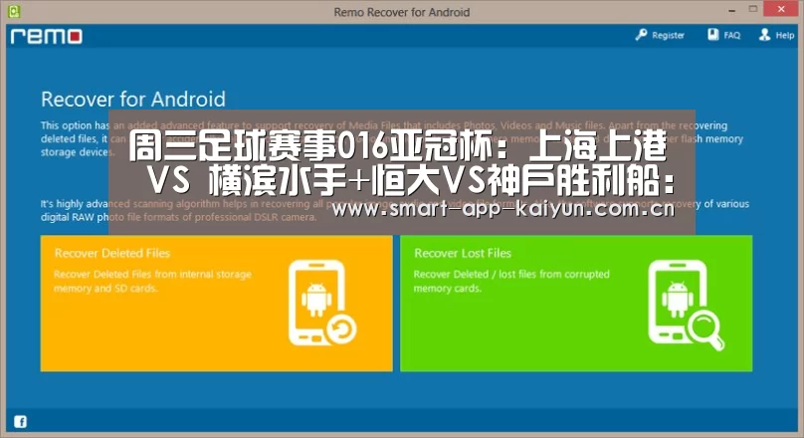The width and height of the screenshot is (804, 438).
Task: Open the Help link
Action: coord(785,36)
